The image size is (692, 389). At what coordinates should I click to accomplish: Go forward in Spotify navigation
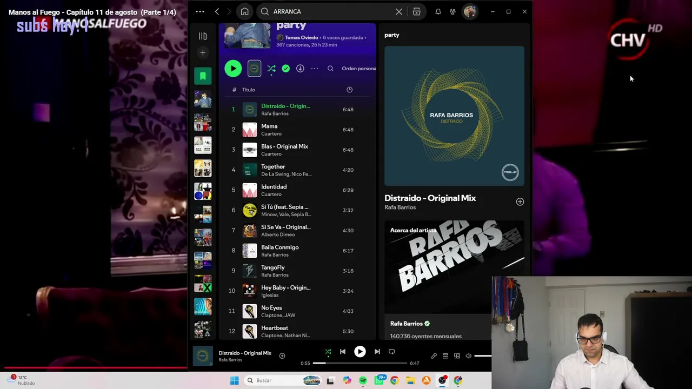click(229, 11)
